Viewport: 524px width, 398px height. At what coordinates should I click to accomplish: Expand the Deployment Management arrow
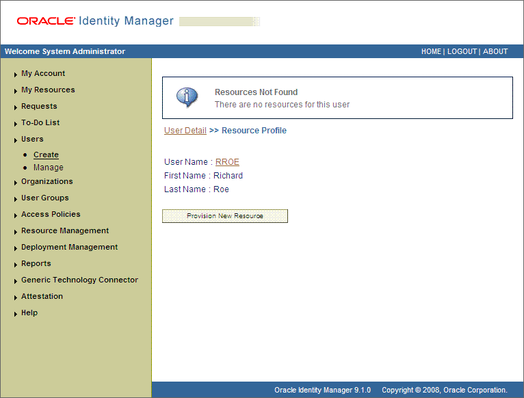coord(15,248)
